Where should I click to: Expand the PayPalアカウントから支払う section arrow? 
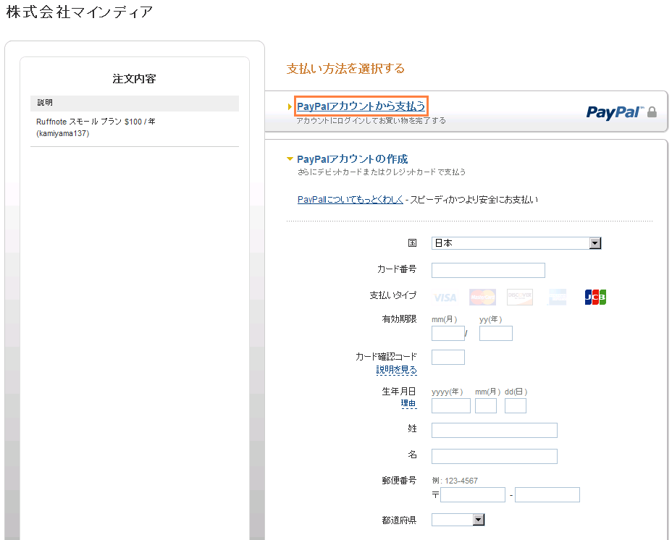(290, 107)
